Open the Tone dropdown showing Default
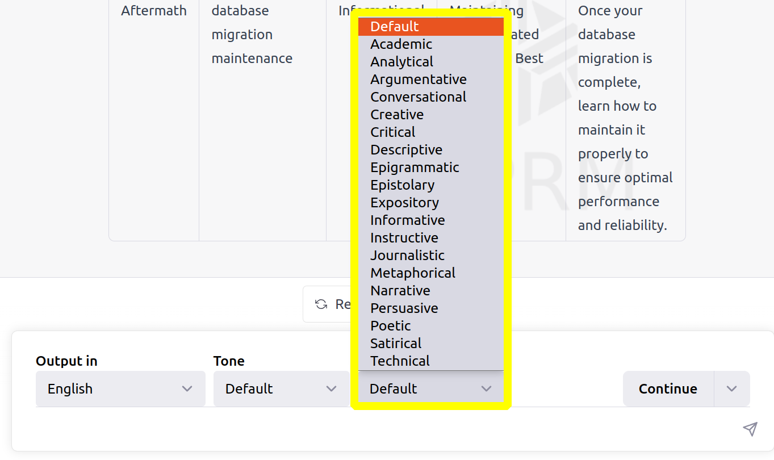This screenshot has width=774, height=460. coord(281,388)
